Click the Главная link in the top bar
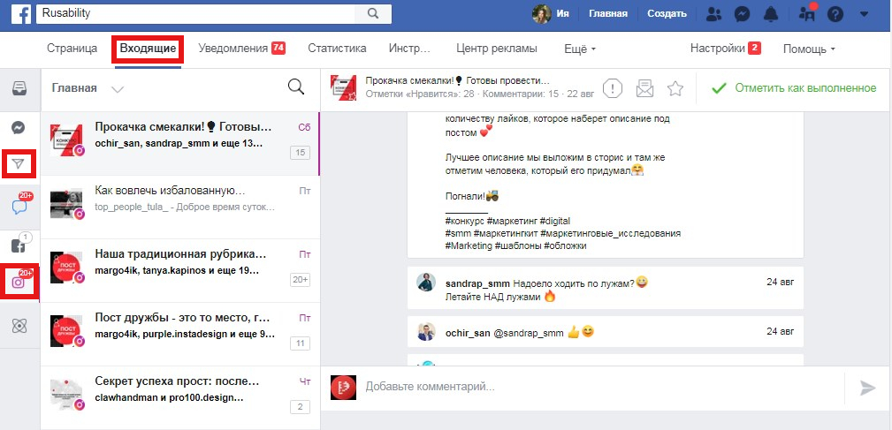 point(608,14)
